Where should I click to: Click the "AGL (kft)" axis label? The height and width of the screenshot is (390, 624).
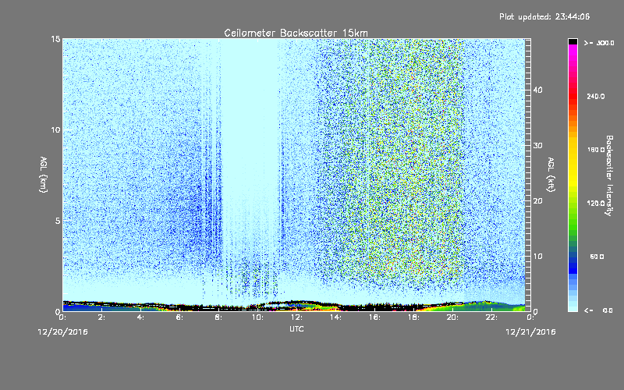coord(551,175)
